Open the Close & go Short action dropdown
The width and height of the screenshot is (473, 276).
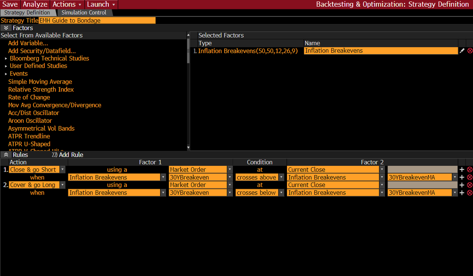point(62,169)
